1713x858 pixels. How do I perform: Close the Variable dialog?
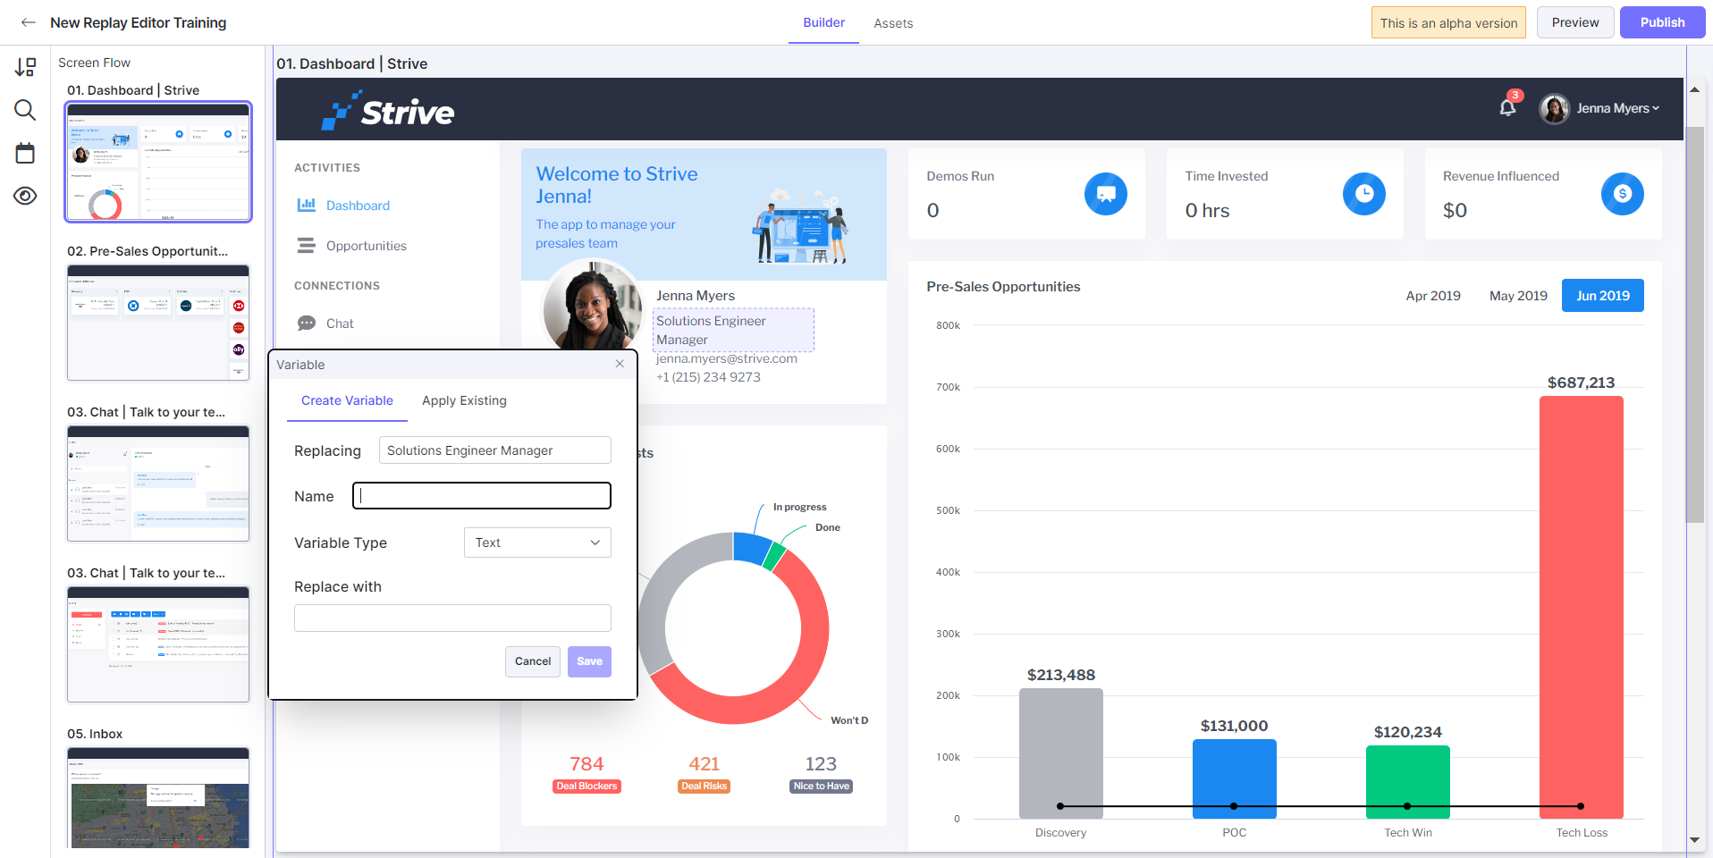[x=620, y=364]
